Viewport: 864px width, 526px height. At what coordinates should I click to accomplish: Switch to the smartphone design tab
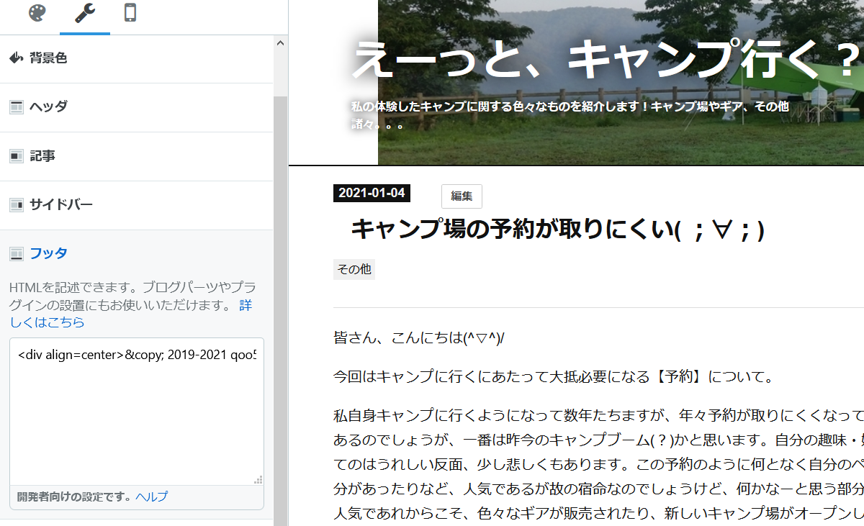(x=130, y=14)
